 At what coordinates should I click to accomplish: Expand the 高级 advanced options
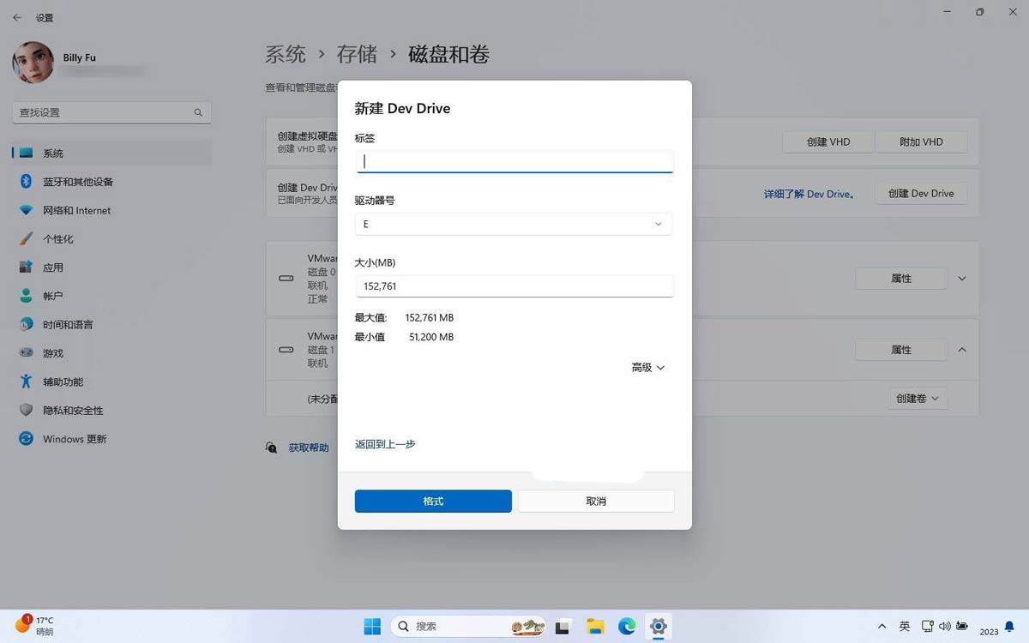tap(647, 367)
